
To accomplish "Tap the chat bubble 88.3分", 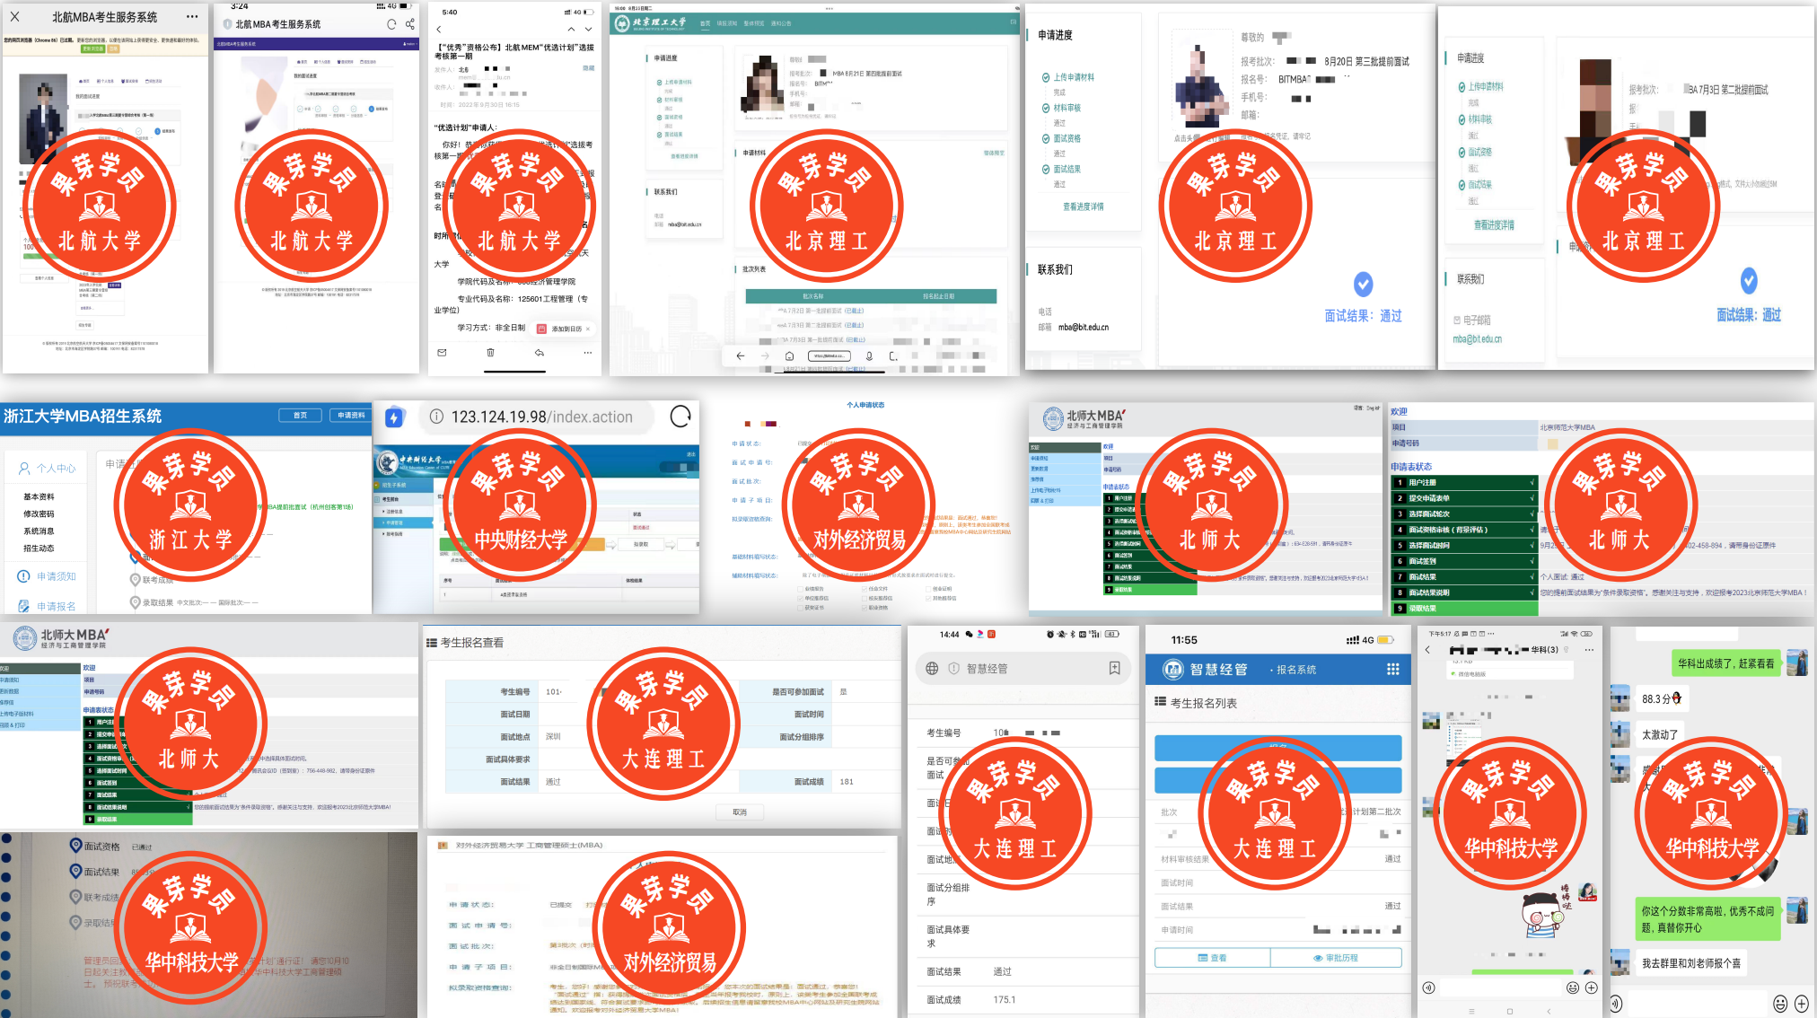I will (x=1662, y=698).
